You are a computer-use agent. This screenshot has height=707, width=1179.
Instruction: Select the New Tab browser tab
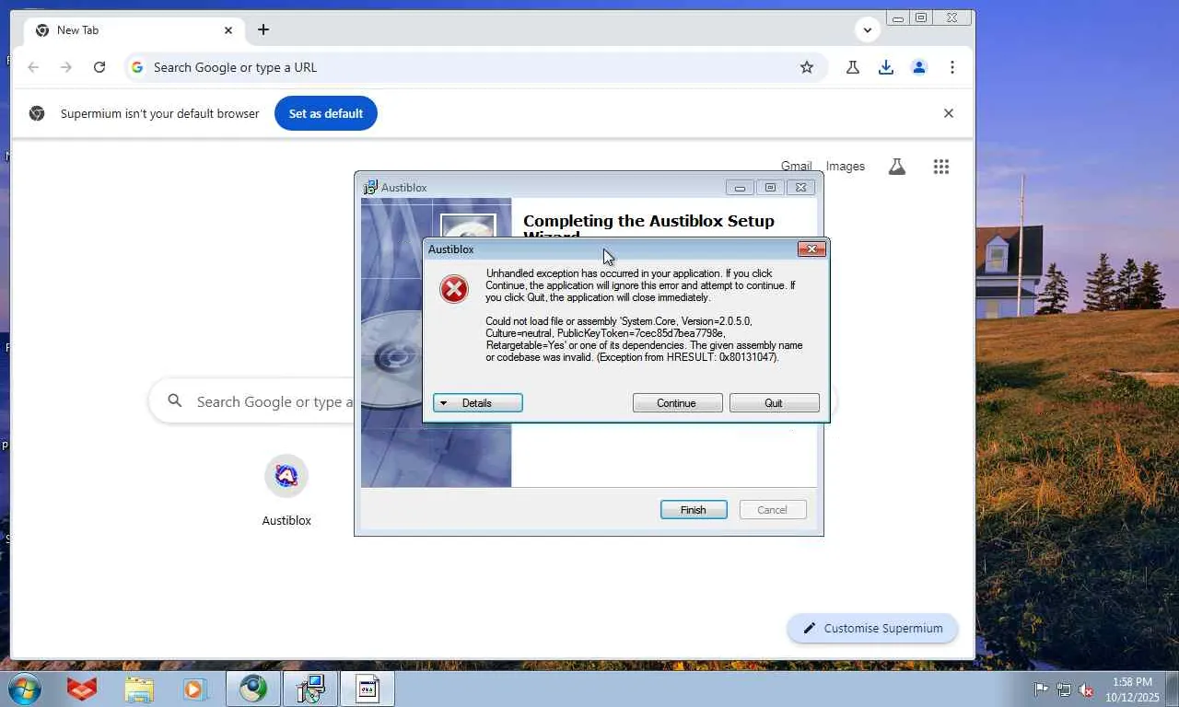tap(134, 30)
